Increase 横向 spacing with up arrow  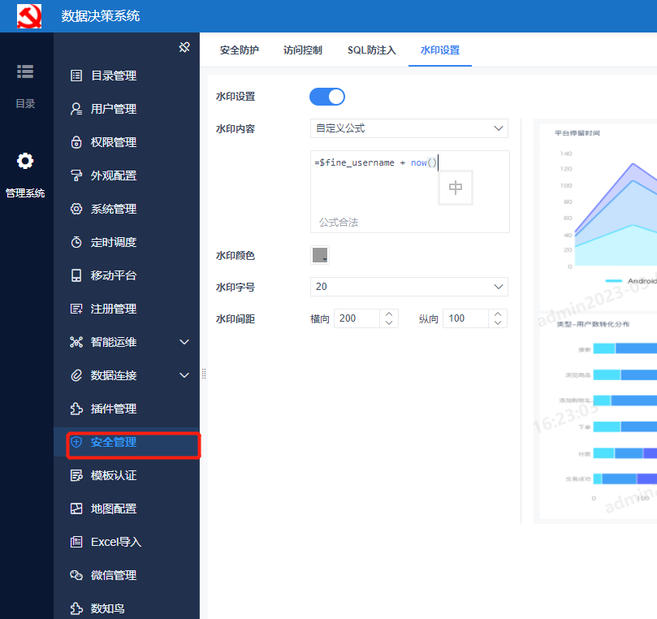pyautogui.click(x=389, y=314)
